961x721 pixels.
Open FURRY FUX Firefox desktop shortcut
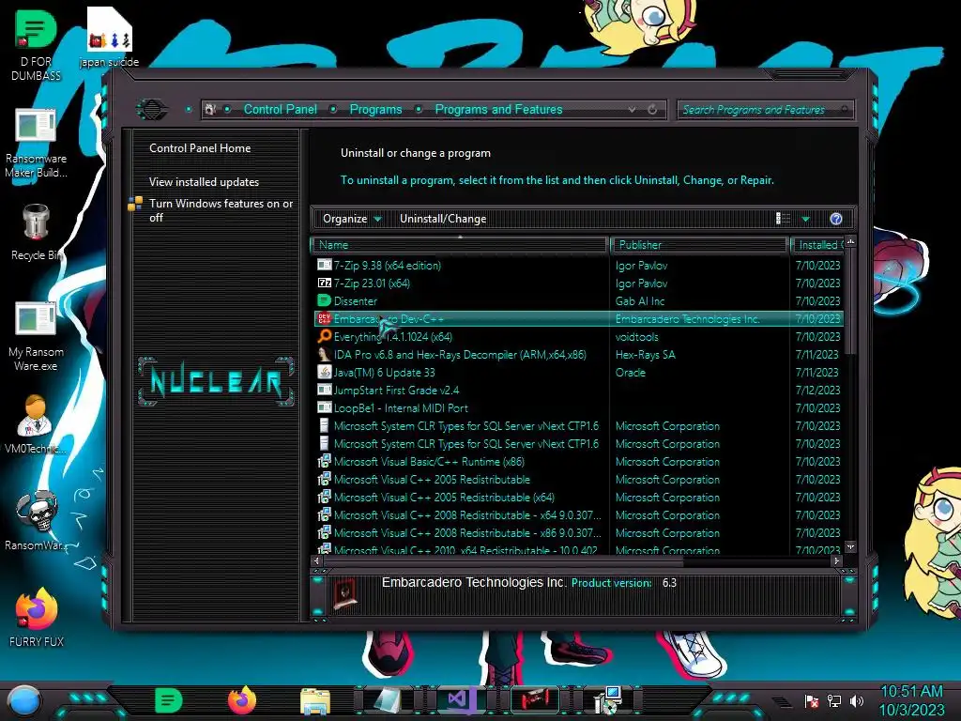pos(36,616)
